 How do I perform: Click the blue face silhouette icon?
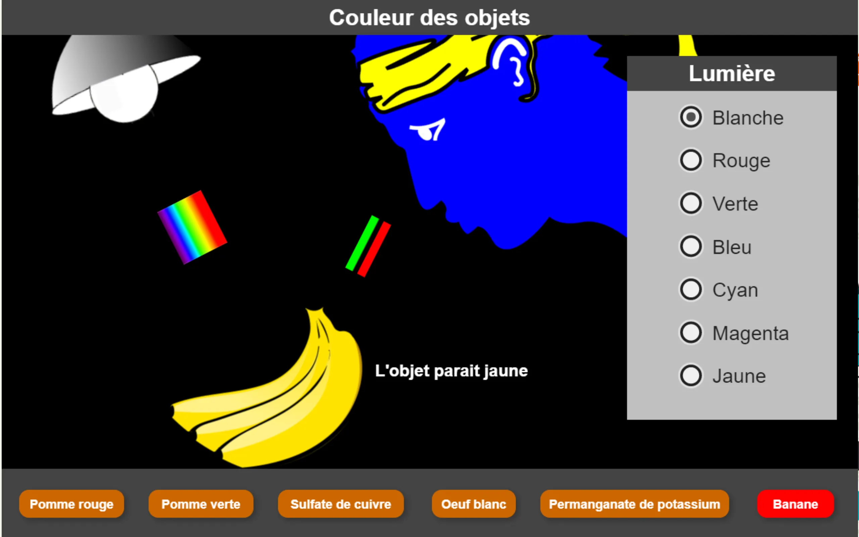point(495,155)
